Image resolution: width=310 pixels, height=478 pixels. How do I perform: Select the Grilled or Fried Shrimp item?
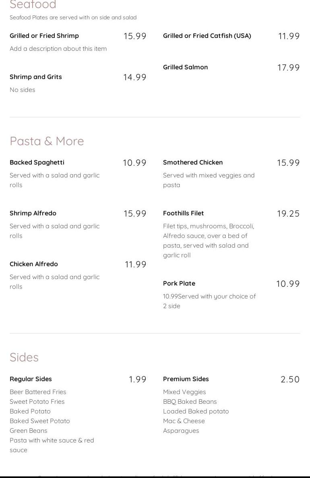[44, 35]
